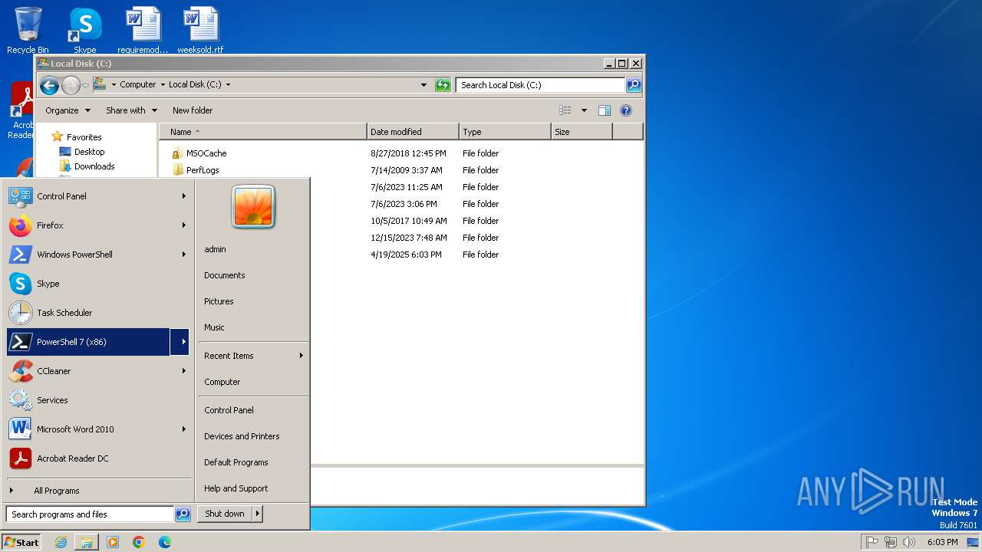982x552 pixels.
Task: Expand Windows PowerShell jump list arrow
Action: [x=184, y=255]
